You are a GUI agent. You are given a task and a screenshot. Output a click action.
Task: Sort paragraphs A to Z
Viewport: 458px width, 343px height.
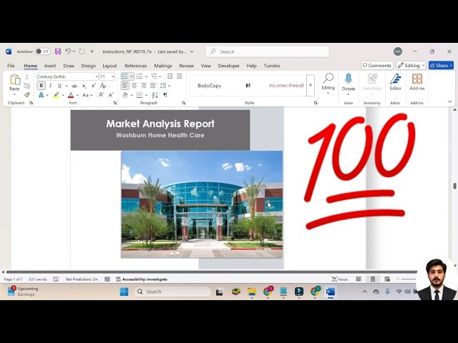[x=155, y=95]
